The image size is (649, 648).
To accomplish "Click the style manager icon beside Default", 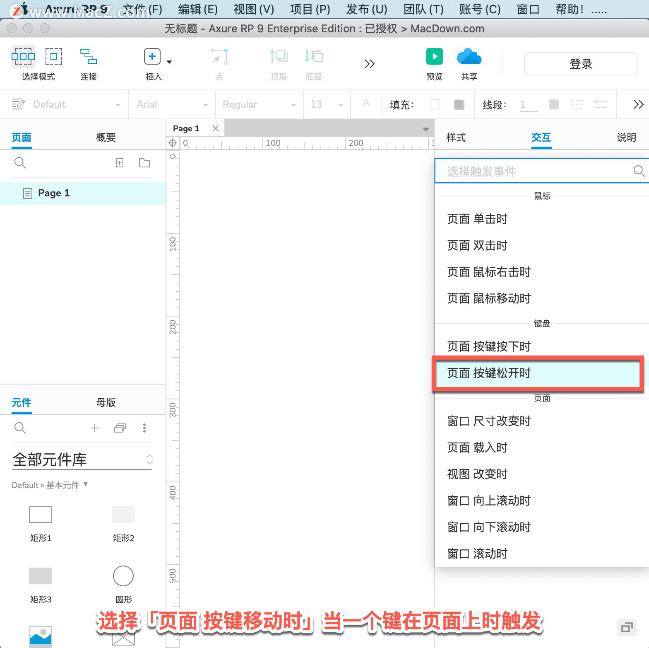I will pyautogui.click(x=18, y=104).
